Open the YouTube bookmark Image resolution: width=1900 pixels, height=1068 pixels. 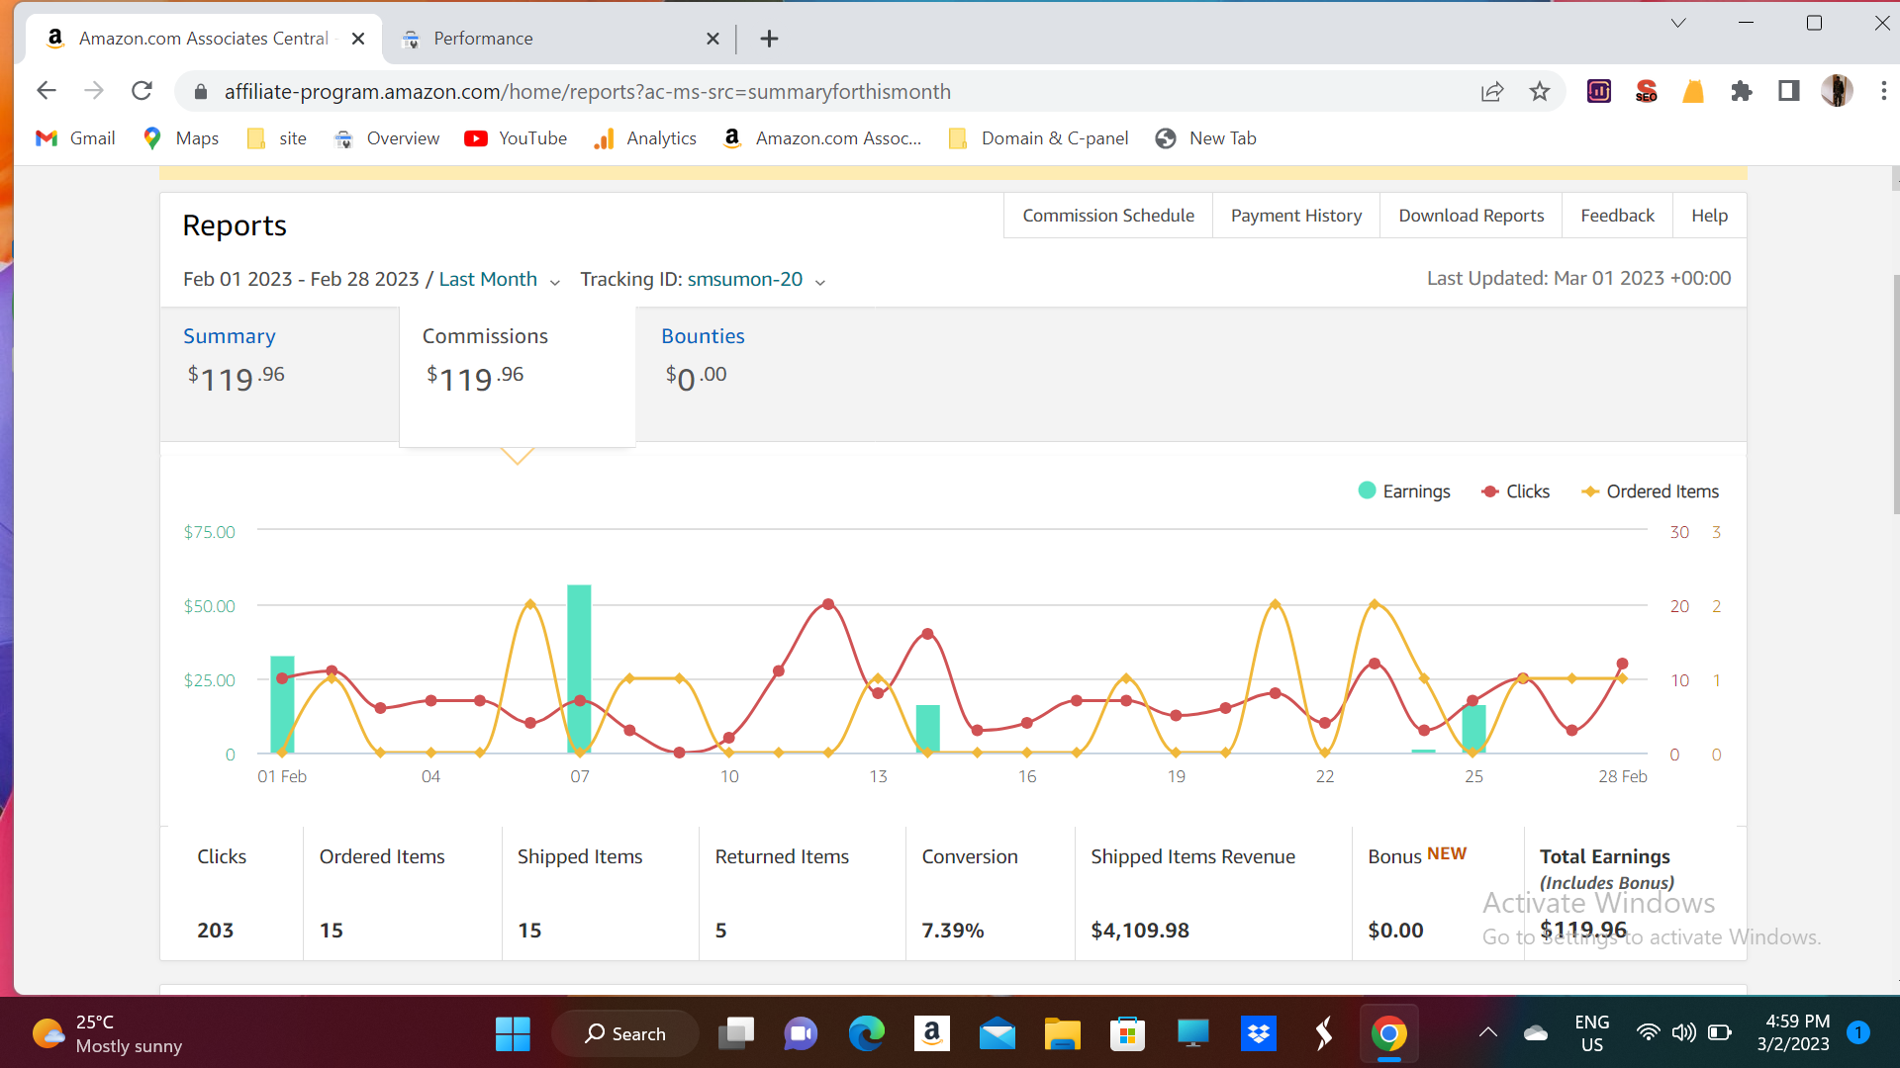coord(516,138)
